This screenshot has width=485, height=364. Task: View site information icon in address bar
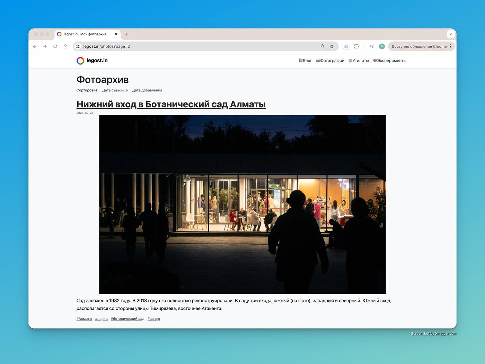(78, 46)
